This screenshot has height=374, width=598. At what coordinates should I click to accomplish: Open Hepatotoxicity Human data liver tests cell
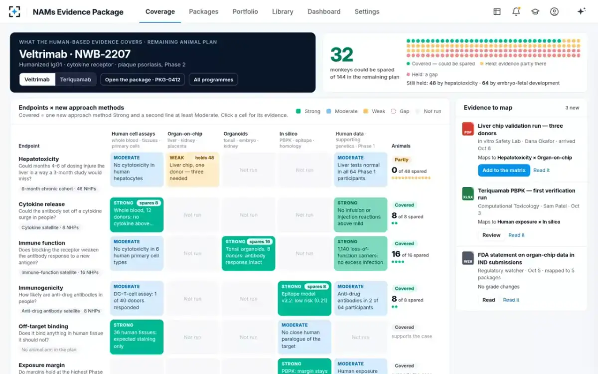361,170
